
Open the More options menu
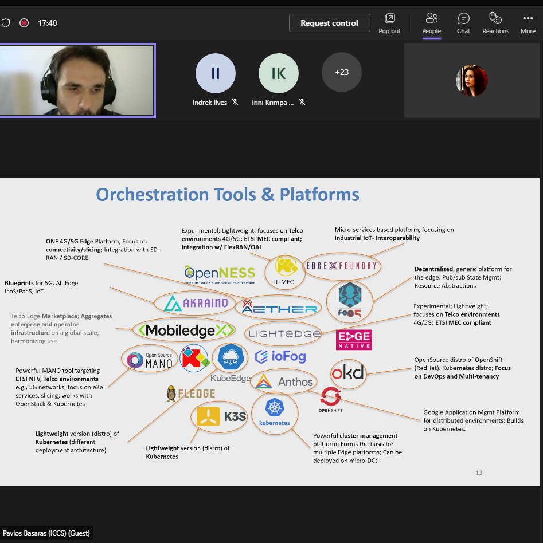(528, 23)
